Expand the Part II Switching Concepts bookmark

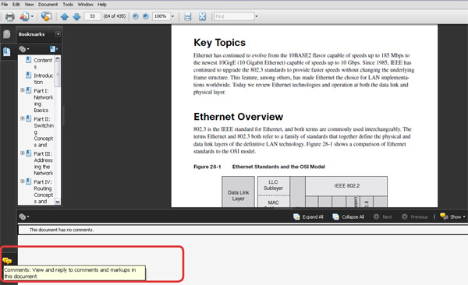coord(23,118)
